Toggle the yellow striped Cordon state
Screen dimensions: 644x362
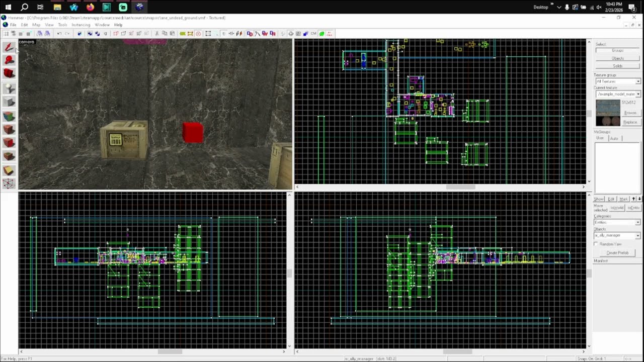(x=182, y=33)
